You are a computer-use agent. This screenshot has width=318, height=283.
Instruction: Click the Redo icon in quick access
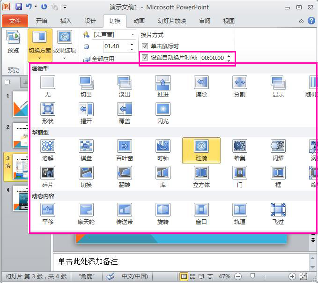pyautogui.click(x=44, y=7)
